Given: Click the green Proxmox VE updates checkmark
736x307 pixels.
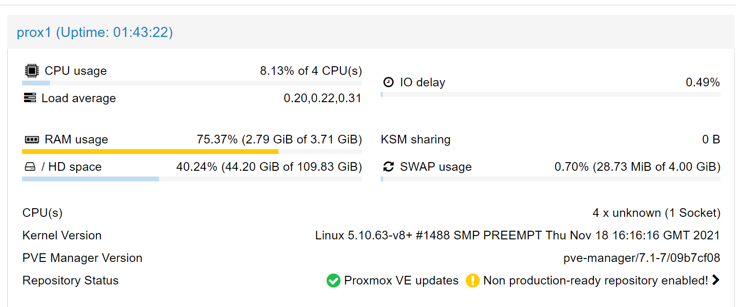Looking at the screenshot, I should [333, 281].
